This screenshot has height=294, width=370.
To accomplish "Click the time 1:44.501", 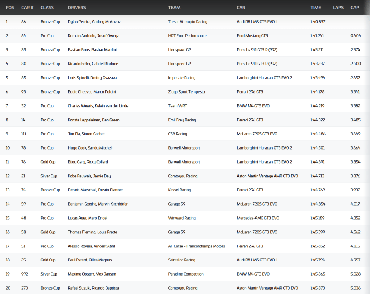I will [x=318, y=148].
